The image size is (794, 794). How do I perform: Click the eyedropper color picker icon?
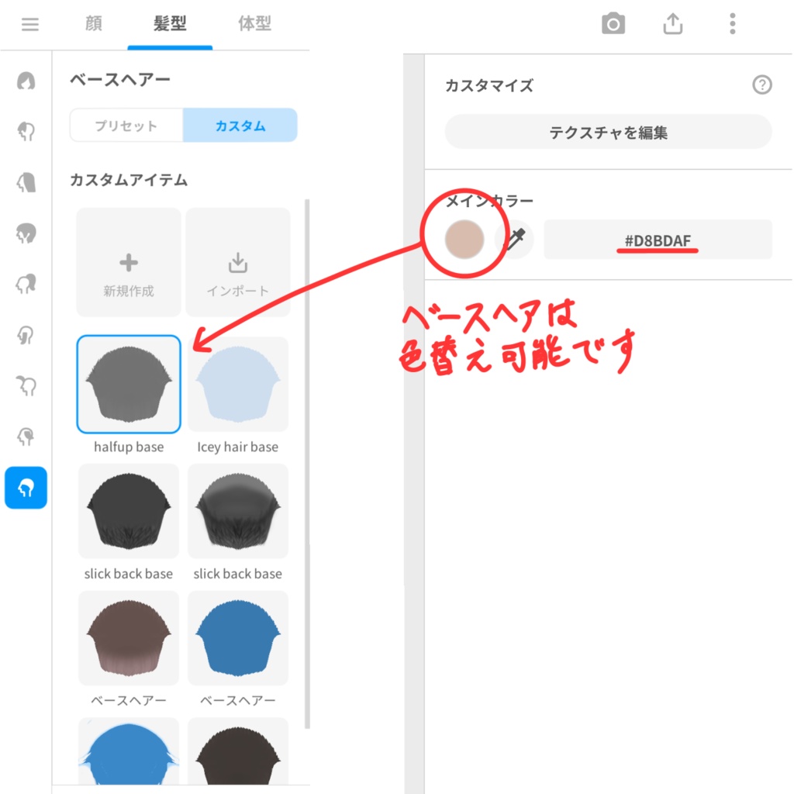[514, 240]
